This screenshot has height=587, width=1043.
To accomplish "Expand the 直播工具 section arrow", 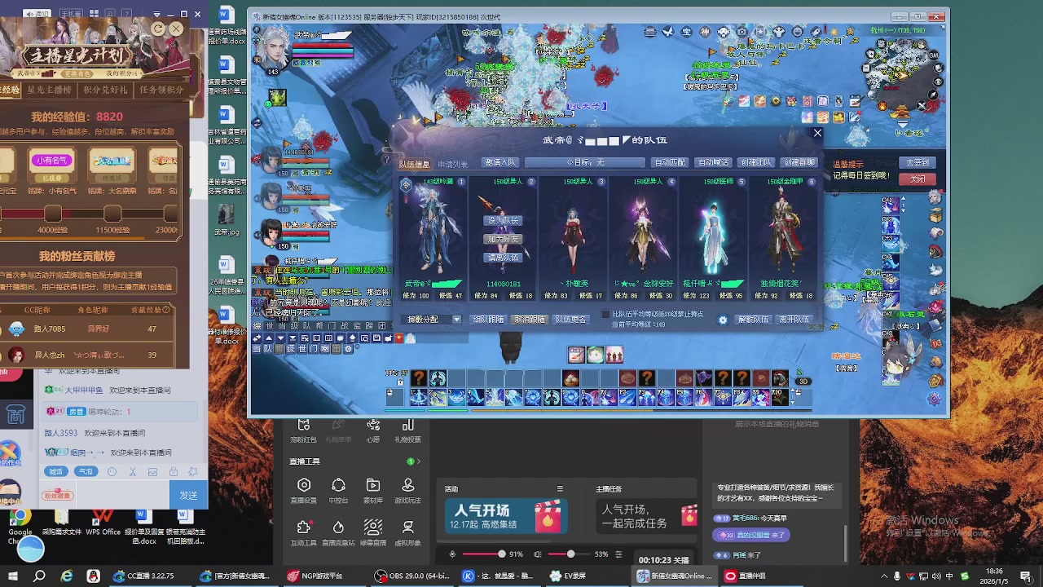I will [418, 461].
